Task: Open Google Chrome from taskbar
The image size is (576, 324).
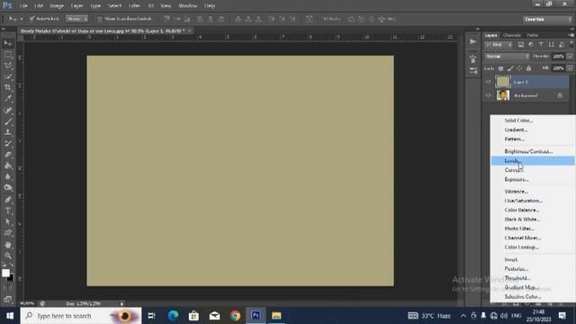Action: click(x=235, y=316)
